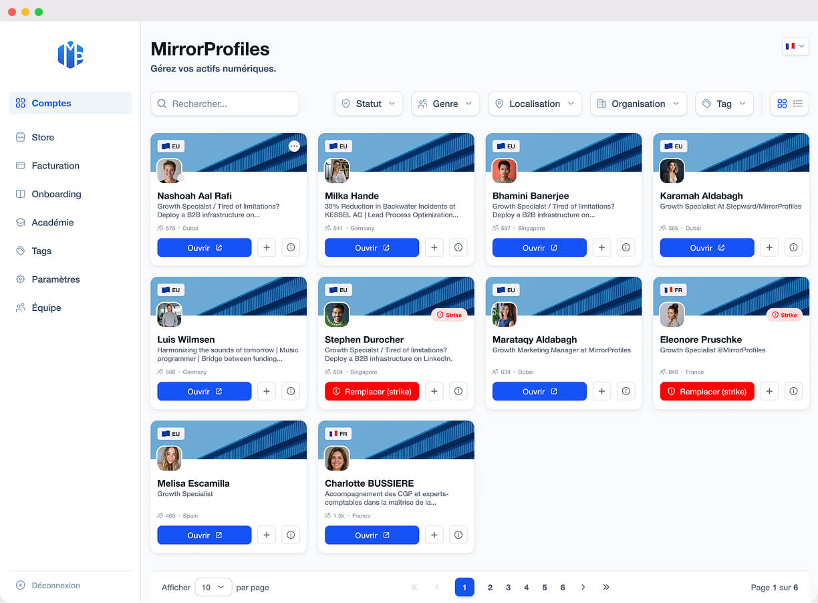Select Comptes in the sidebar
Screen dimensions: 818x603
click(x=70, y=103)
